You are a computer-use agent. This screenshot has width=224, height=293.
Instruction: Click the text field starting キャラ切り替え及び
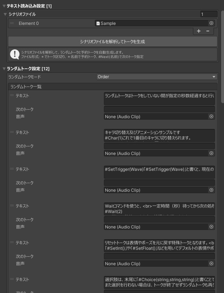pos(159,135)
